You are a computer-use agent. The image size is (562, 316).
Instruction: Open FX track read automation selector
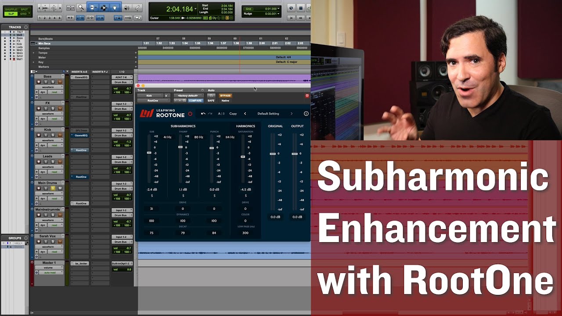[x=55, y=119]
